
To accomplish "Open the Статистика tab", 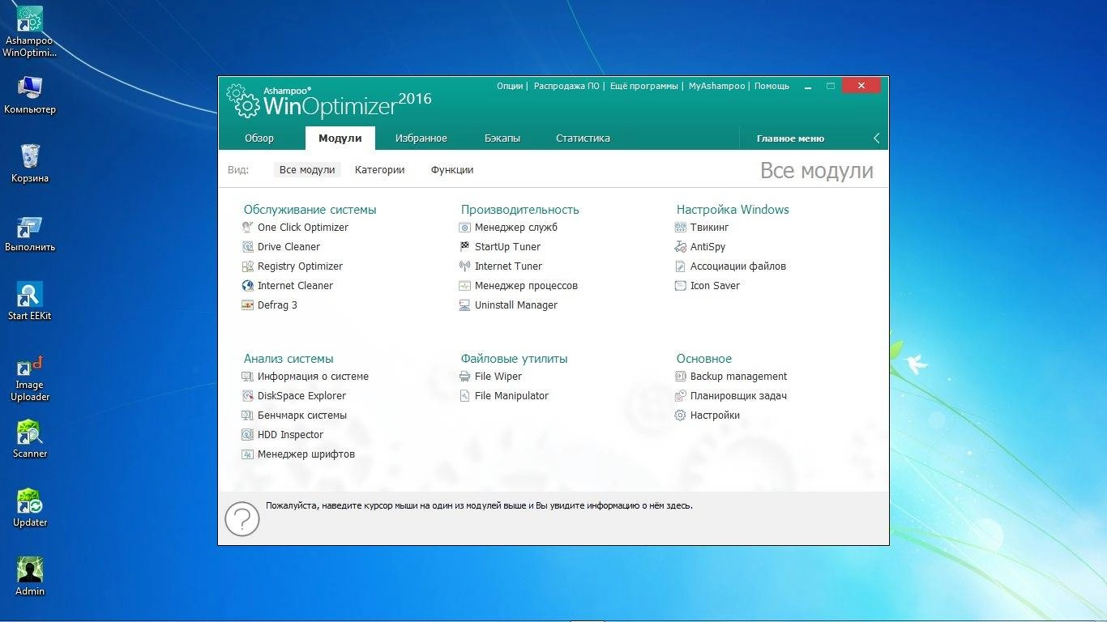I will (583, 138).
